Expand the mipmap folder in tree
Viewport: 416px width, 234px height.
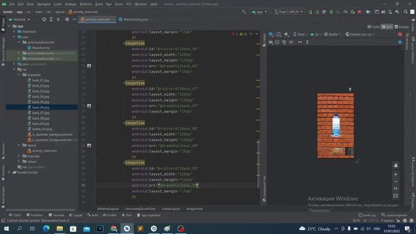(19, 156)
